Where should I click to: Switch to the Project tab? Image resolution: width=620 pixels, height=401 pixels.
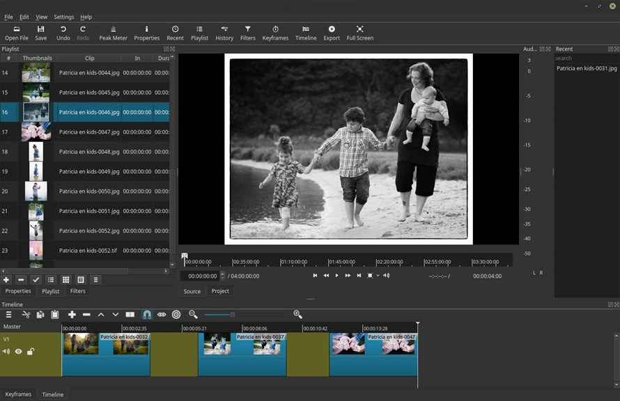coord(220,291)
